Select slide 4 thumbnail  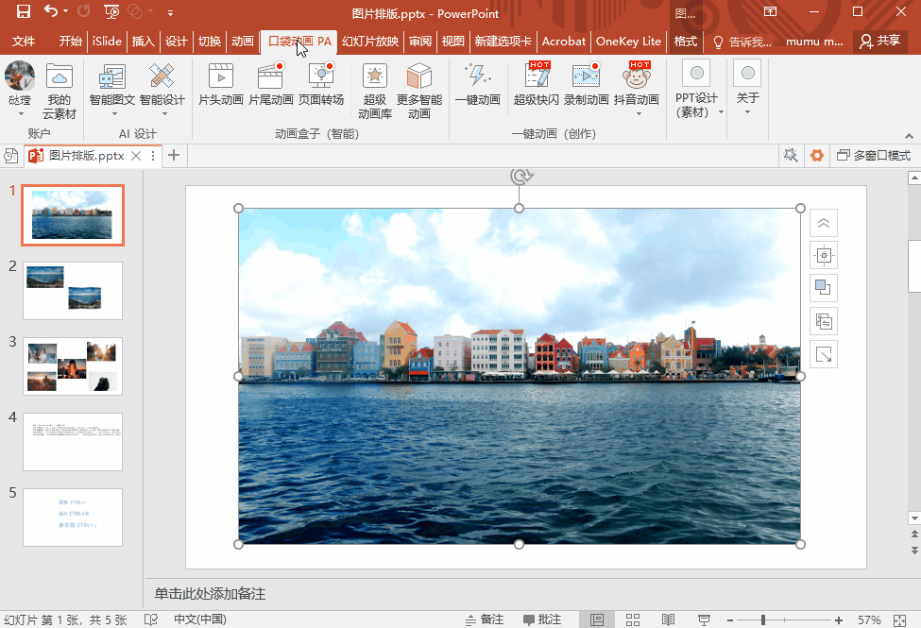73,442
